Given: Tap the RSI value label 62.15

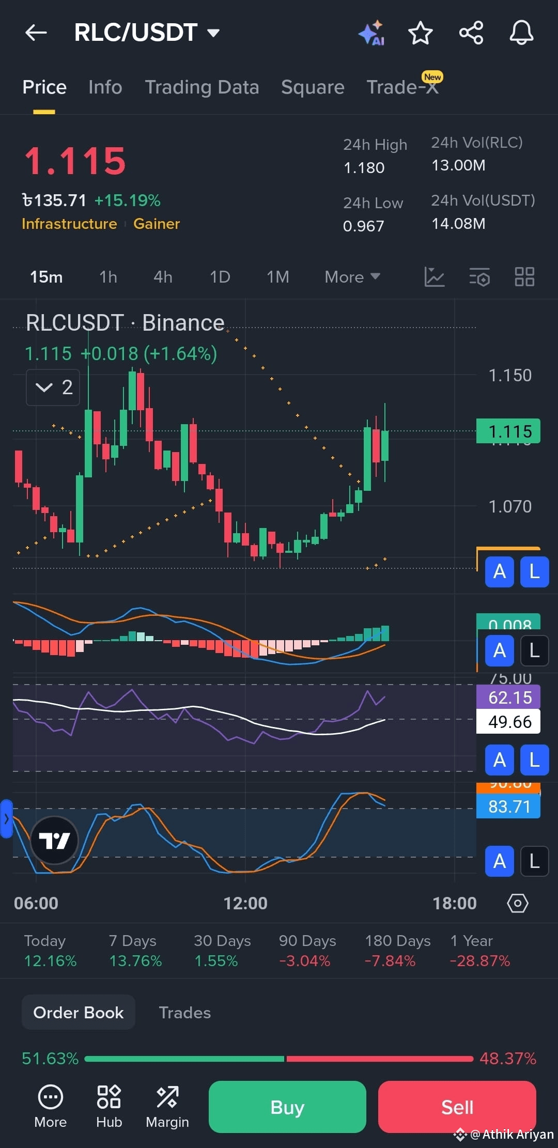Looking at the screenshot, I should (x=508, y=697).
